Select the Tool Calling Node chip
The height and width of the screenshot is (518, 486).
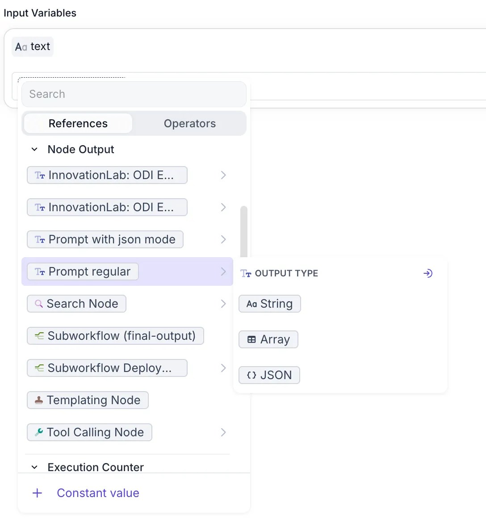(x=89, y=432)
